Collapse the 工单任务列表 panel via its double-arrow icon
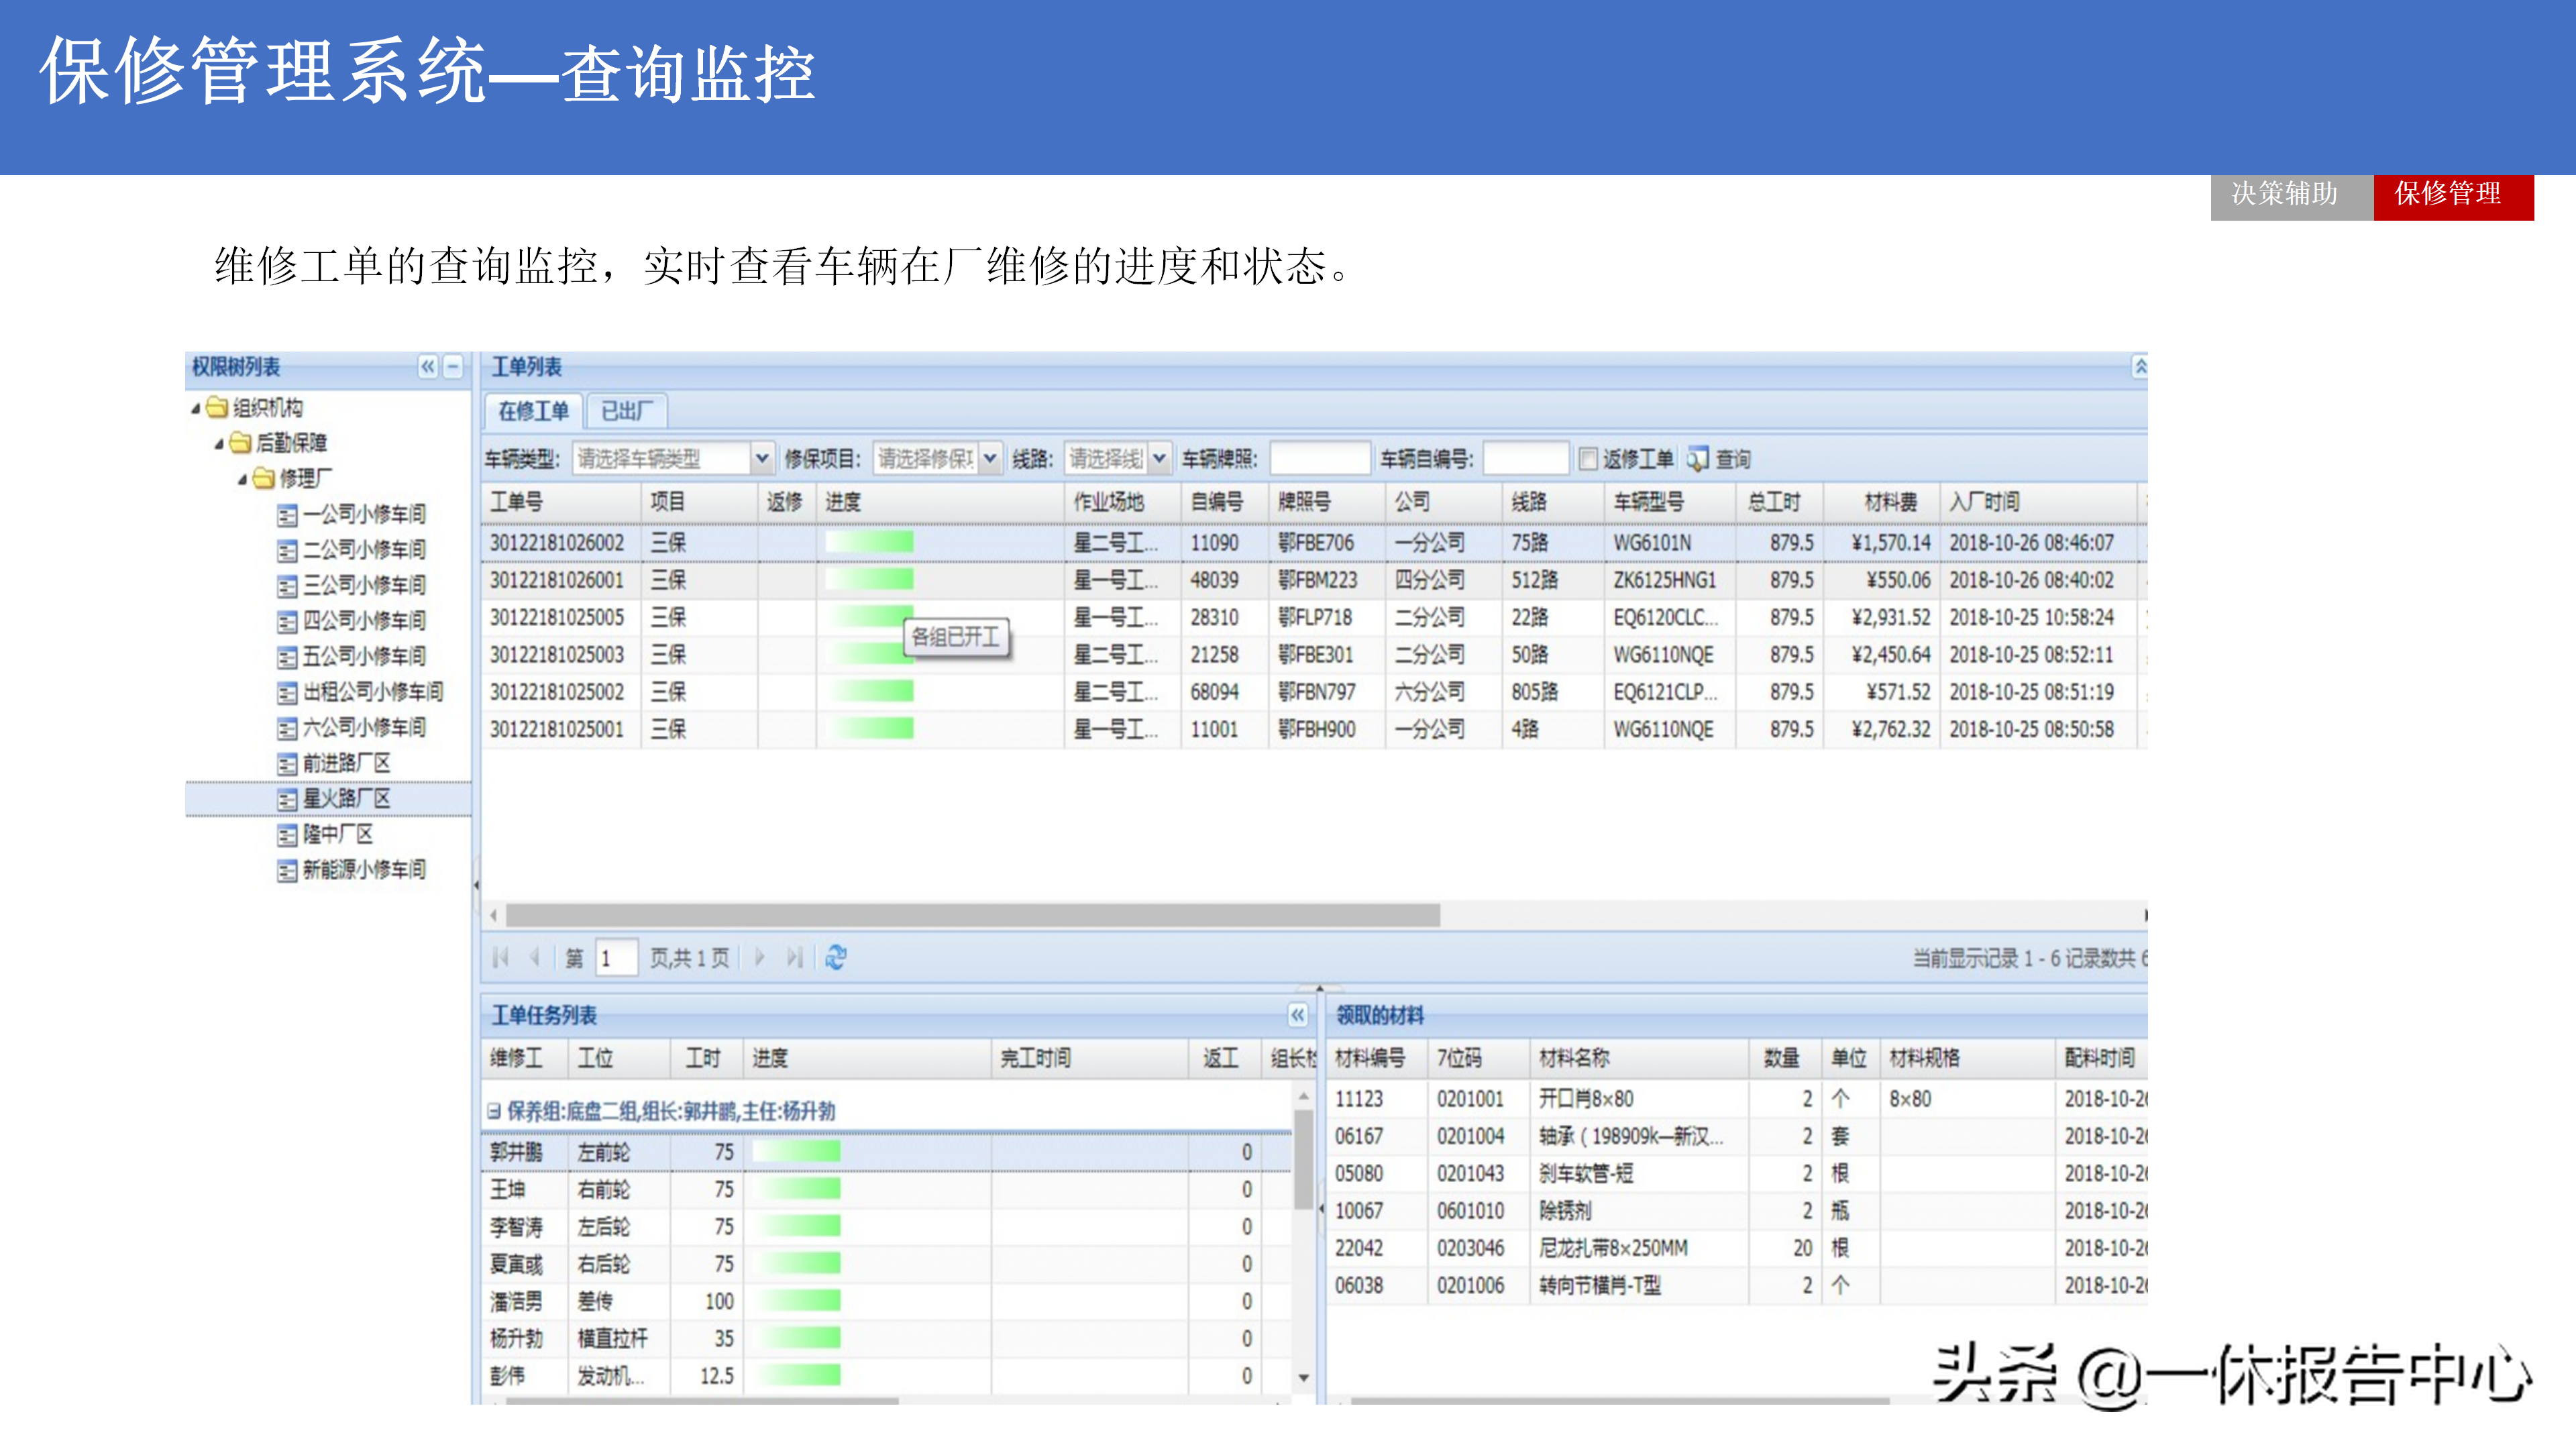Image resolution: width=2576 pixels, height=1449 pixels. [x=1297, y=1015]
